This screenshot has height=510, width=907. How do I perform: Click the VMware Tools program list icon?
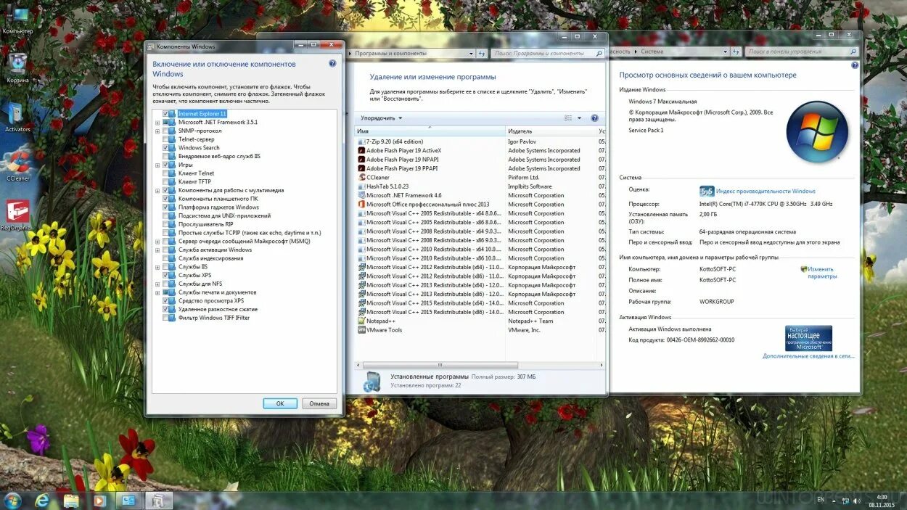point(361,330)
